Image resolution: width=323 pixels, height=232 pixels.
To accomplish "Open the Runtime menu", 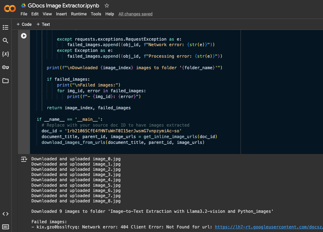I will point(79,14).
